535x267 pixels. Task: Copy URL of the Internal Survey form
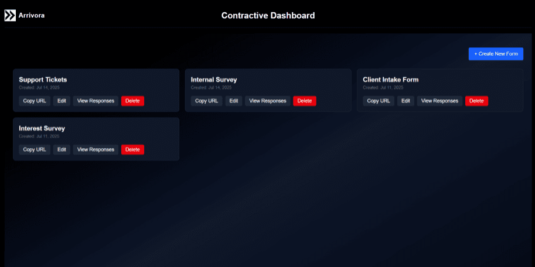coord(206,101)
